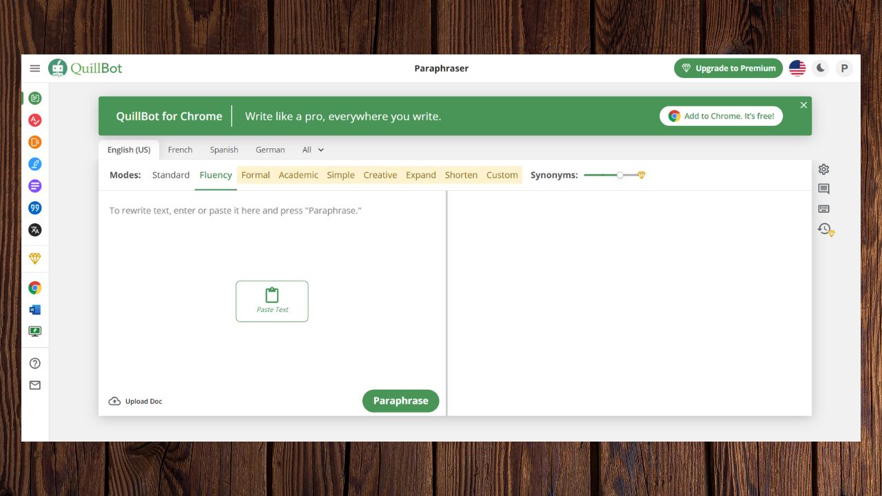Image resolution: width=882 pixels, height=496 pixels.
Task: Open the Contact Us mail icon
Action: pos(35,385)
